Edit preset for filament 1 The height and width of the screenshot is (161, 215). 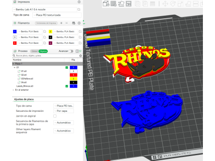[45, 31]
